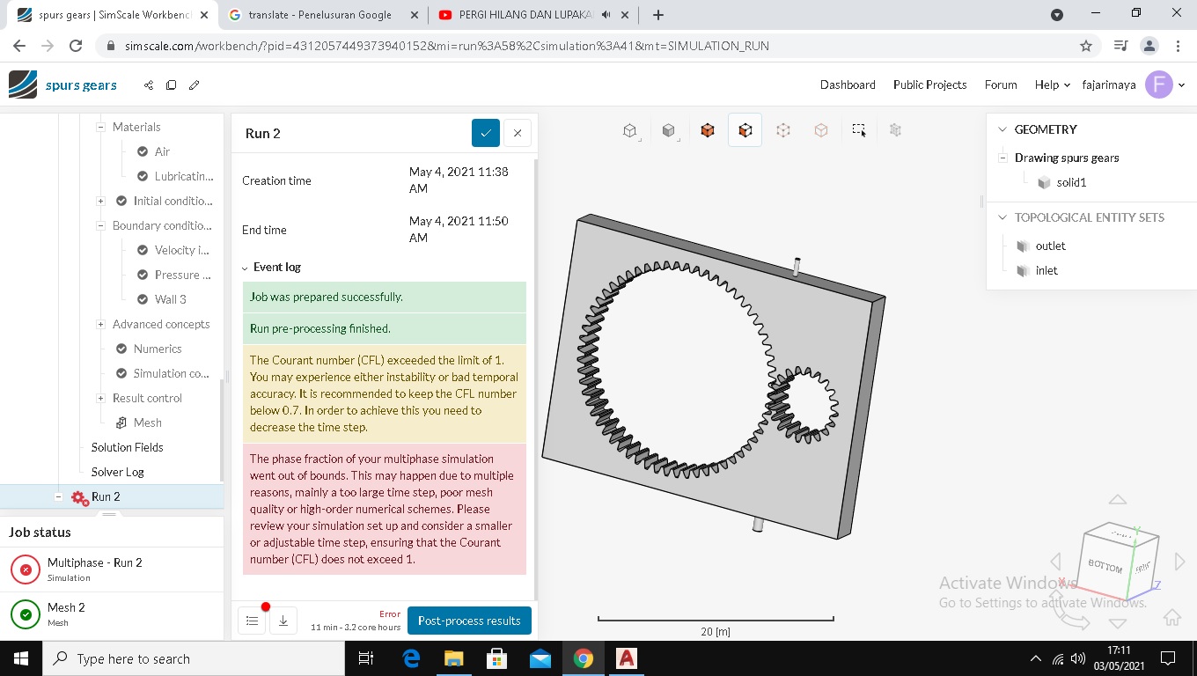Activate the solid shaded view icon
1197x676 pixels.
pyautogui.click(x=668, y=129)
